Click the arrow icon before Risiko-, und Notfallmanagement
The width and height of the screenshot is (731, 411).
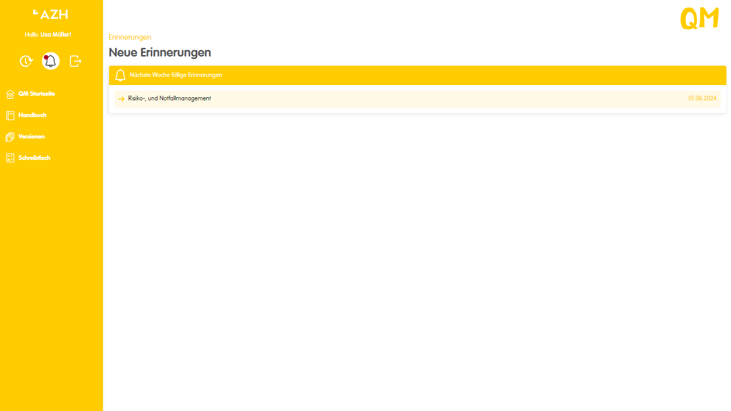pos(121,99)
